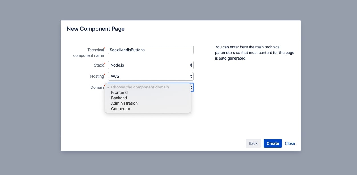Click the Stack field label
357x175 pixels.
pos(99,65)
